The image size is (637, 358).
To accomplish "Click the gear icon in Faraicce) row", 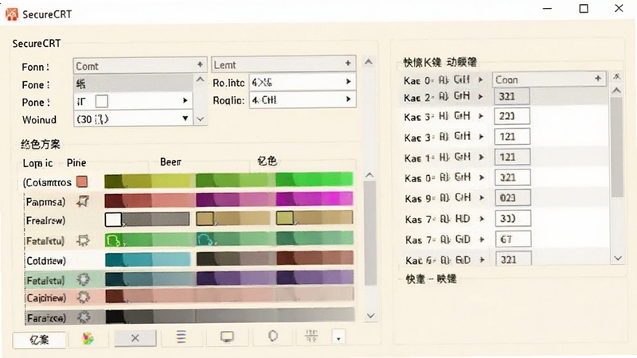I will point(84,317).
